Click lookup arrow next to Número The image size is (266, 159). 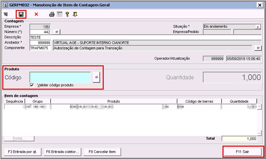tap(57, 32)
